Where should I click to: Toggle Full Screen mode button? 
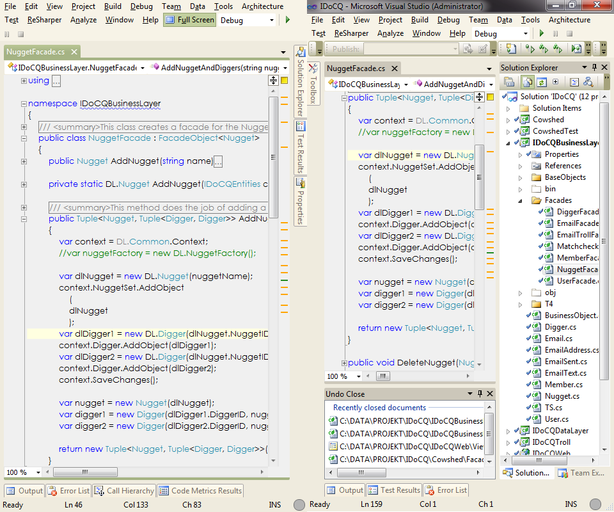[189, 20]
